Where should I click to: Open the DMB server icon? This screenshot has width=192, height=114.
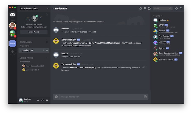click(x=13, y=43)
